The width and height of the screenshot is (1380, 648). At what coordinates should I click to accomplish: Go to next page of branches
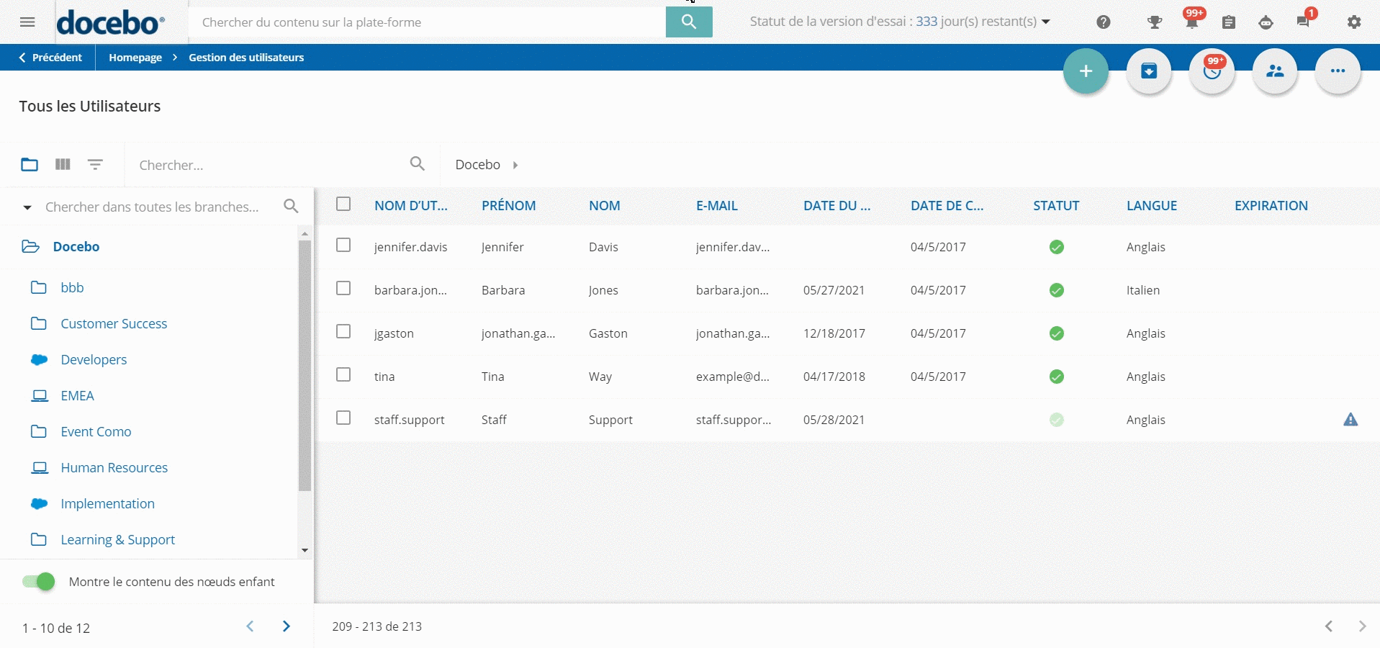(287, 626)
